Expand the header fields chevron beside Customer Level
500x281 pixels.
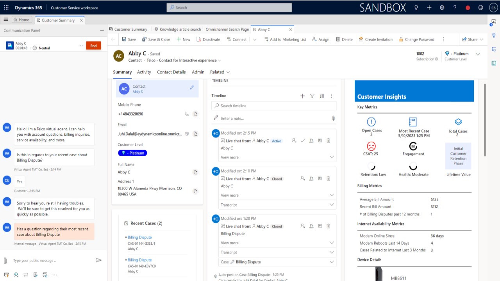[478, 54]
